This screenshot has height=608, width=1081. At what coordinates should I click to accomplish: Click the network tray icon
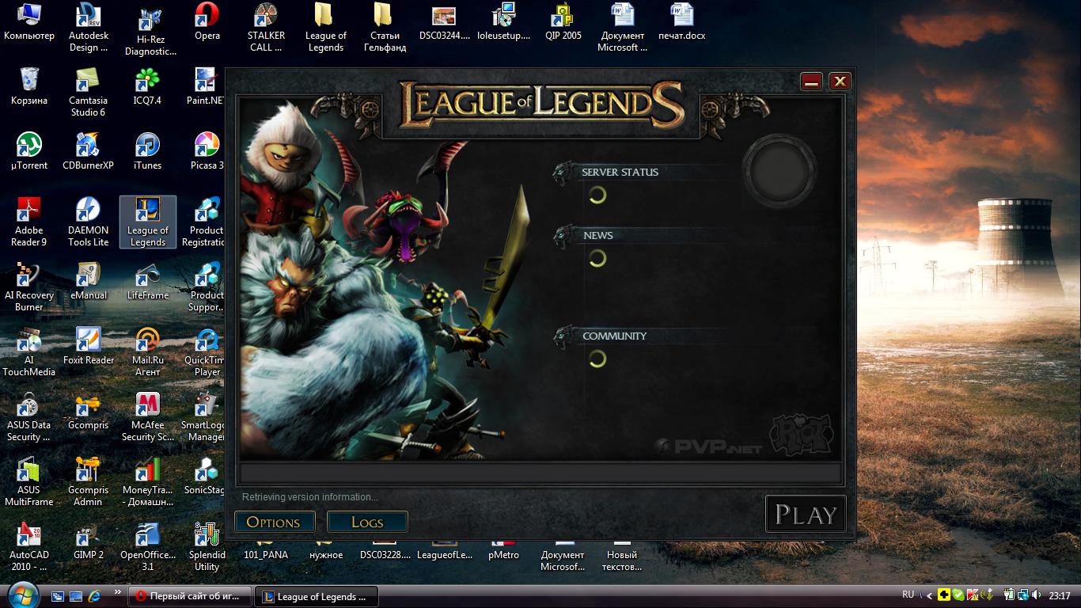coord(1023,595)
